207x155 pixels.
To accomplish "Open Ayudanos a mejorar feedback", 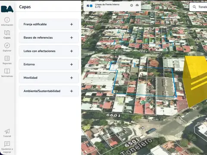I will [7, 147].
